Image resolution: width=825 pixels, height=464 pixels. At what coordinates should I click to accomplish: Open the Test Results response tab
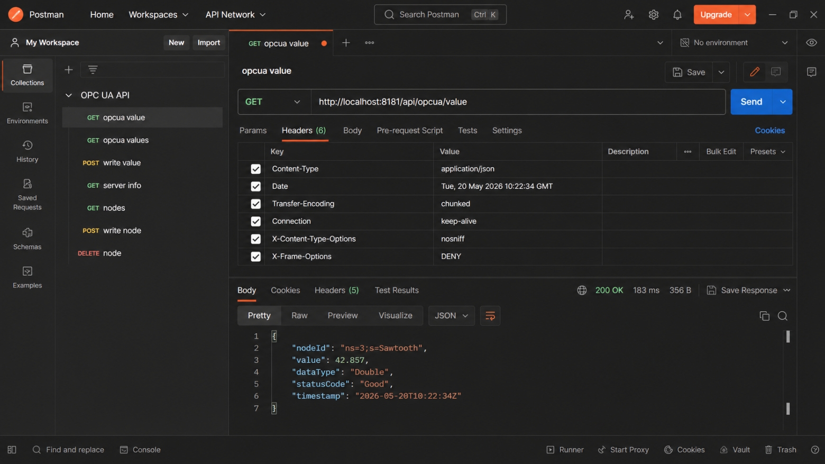coord(397,290)
